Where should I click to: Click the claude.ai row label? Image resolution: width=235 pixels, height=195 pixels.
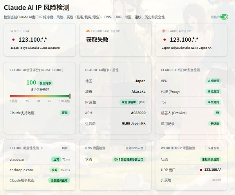click(17, 160)
